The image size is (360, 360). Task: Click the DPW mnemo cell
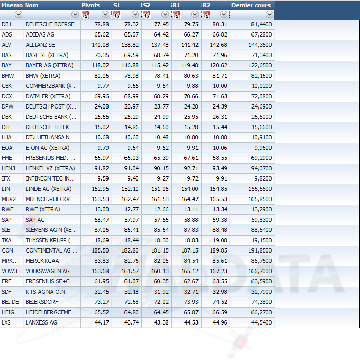tap(12, 107)
